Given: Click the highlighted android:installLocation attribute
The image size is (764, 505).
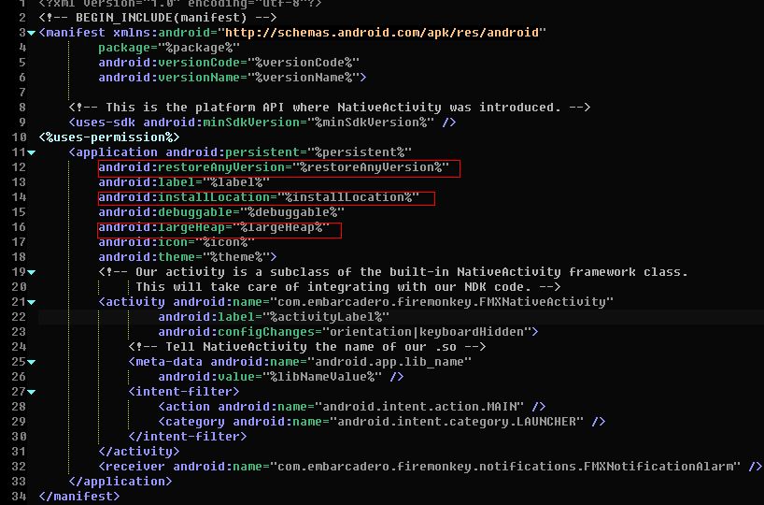Looking at the screenshot, I should 266,197.
